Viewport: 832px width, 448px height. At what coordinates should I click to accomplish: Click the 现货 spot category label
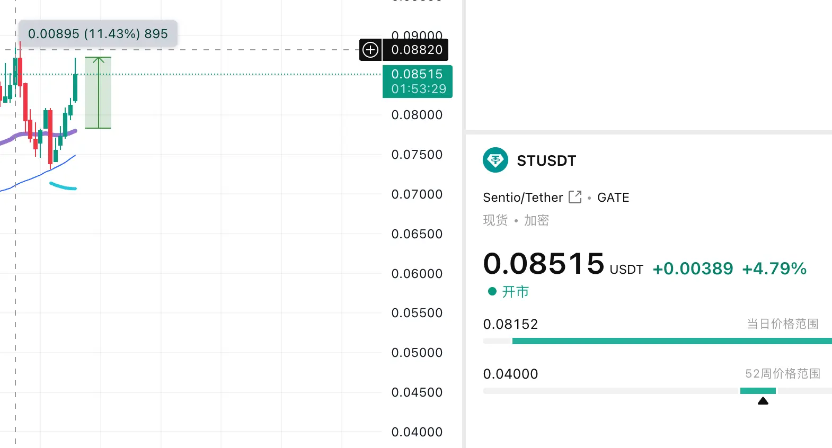[495, 220]
